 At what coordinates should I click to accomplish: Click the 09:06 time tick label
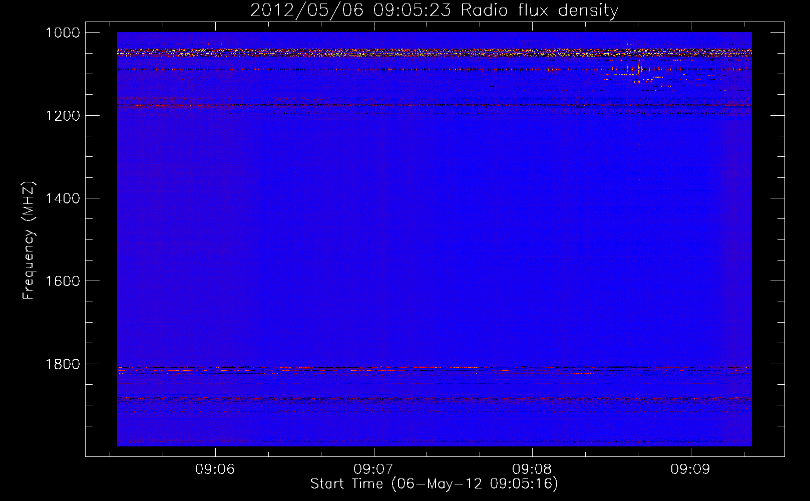215,469
